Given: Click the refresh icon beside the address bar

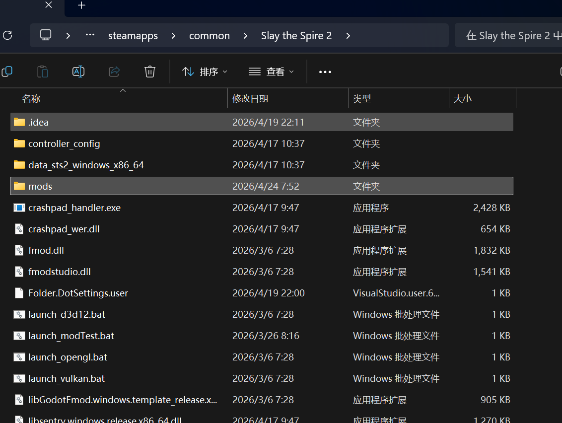Looking at the screenshot, I should 7,35.
